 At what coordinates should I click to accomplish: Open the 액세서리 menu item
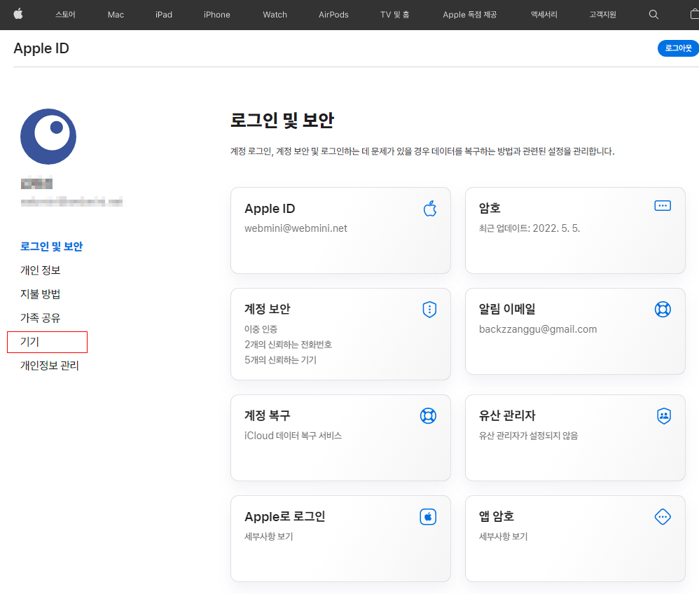tap(544, 15)
